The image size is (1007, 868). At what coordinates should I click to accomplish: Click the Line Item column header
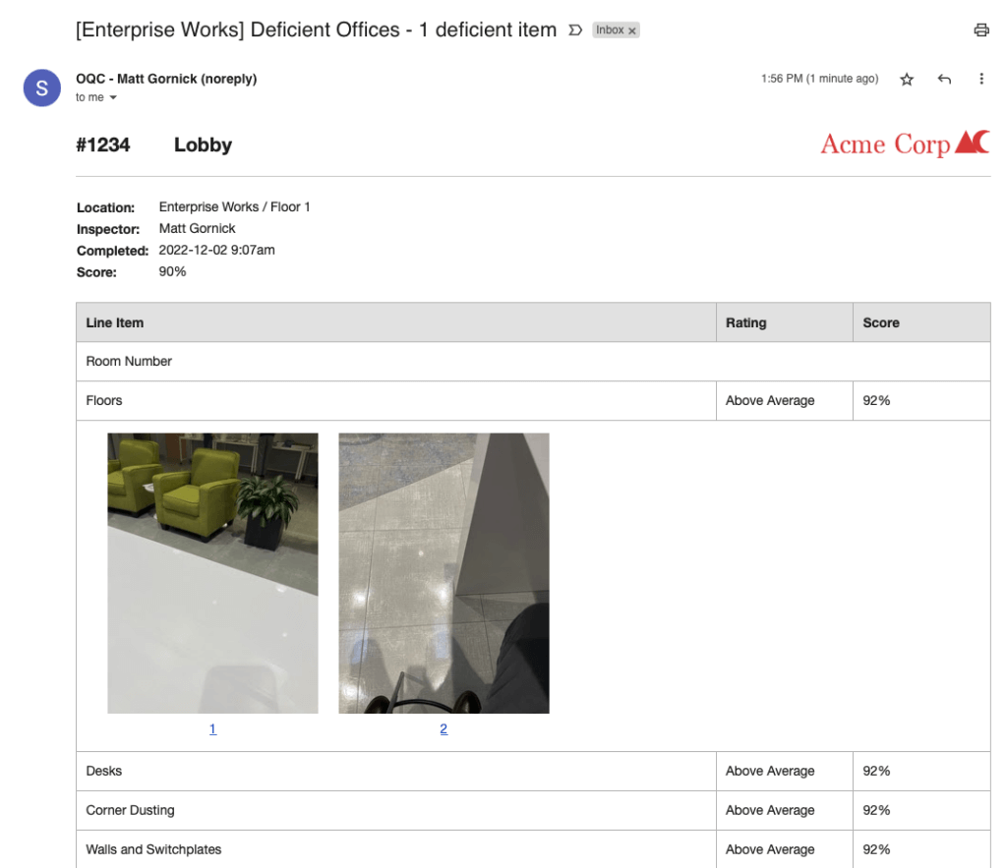[x=115, y=322]
